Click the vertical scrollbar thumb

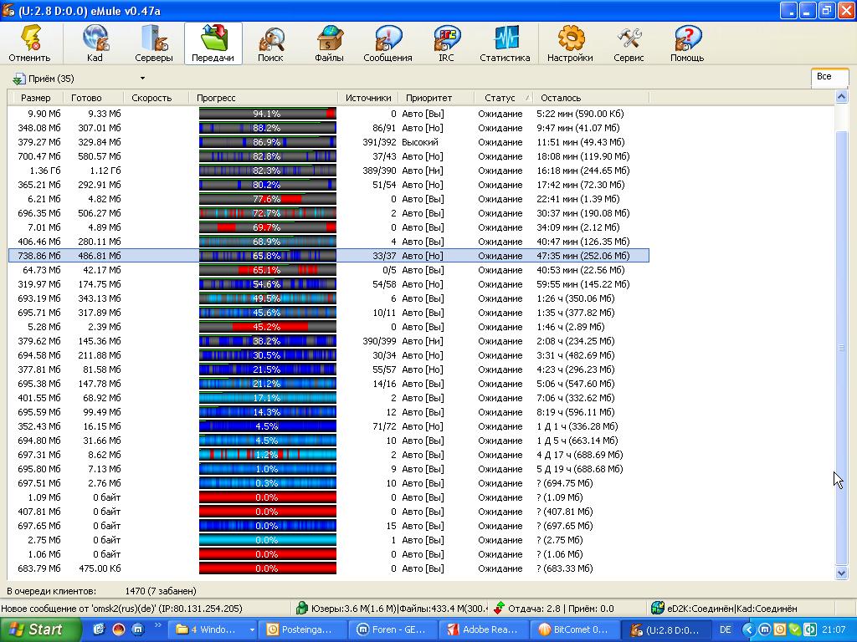pos(841,347)
